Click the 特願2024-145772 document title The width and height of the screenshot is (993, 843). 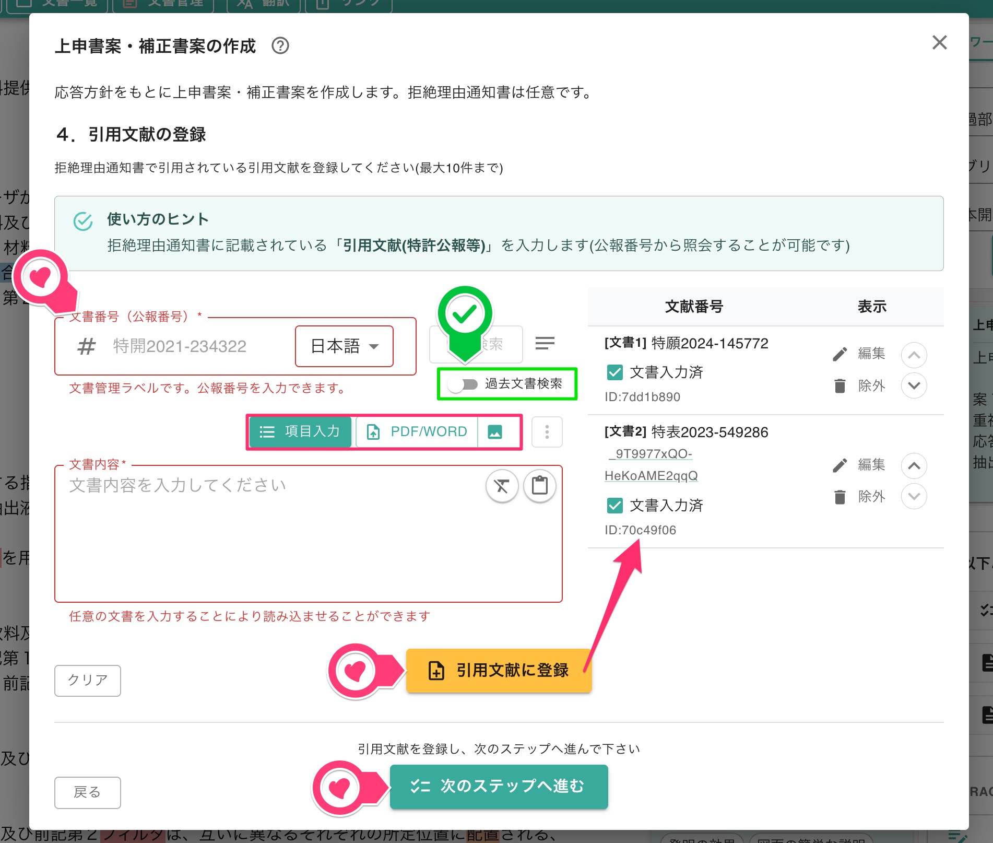coord(710,344)
